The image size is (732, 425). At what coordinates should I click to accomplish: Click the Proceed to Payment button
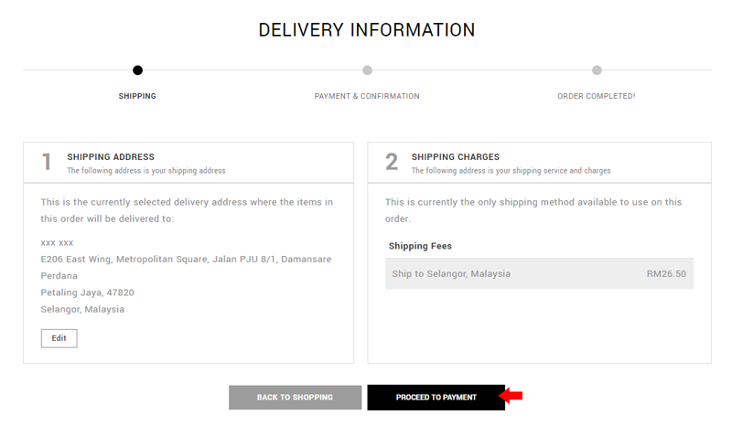436,398
